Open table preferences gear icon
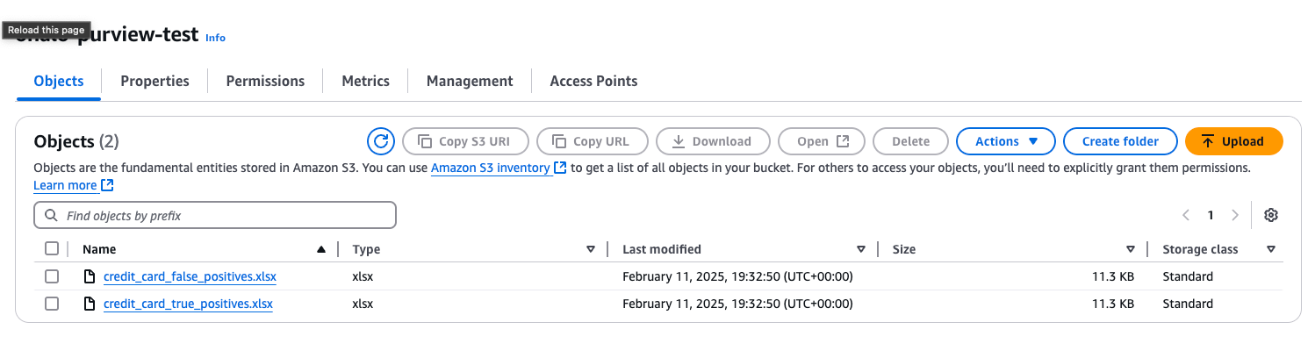The image size is (1315, 358). point(1270,215)
